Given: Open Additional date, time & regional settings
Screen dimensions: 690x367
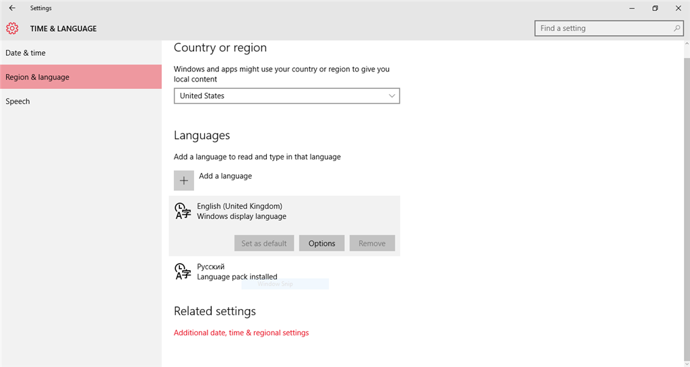Looking at the screenshot, I should 241,333.
